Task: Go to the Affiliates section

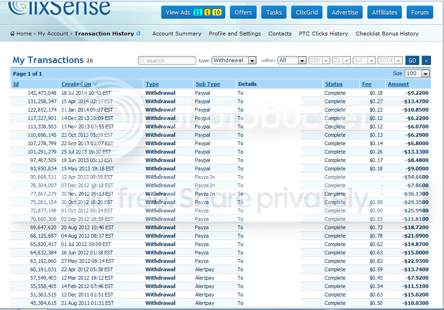Action: [x=385, y=12]
